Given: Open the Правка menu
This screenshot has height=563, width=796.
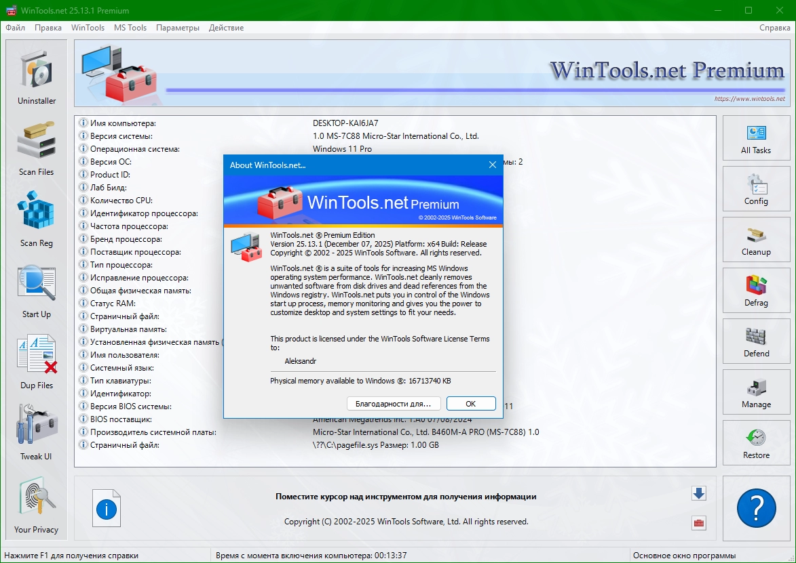Looking at the screenshot, I should coord(48,27).
